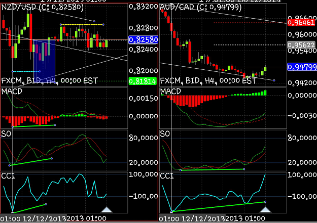Click the gray 0.95622 price label
Image resolution: width=317 pixels, height=223 pixels.
pos(301,45)
